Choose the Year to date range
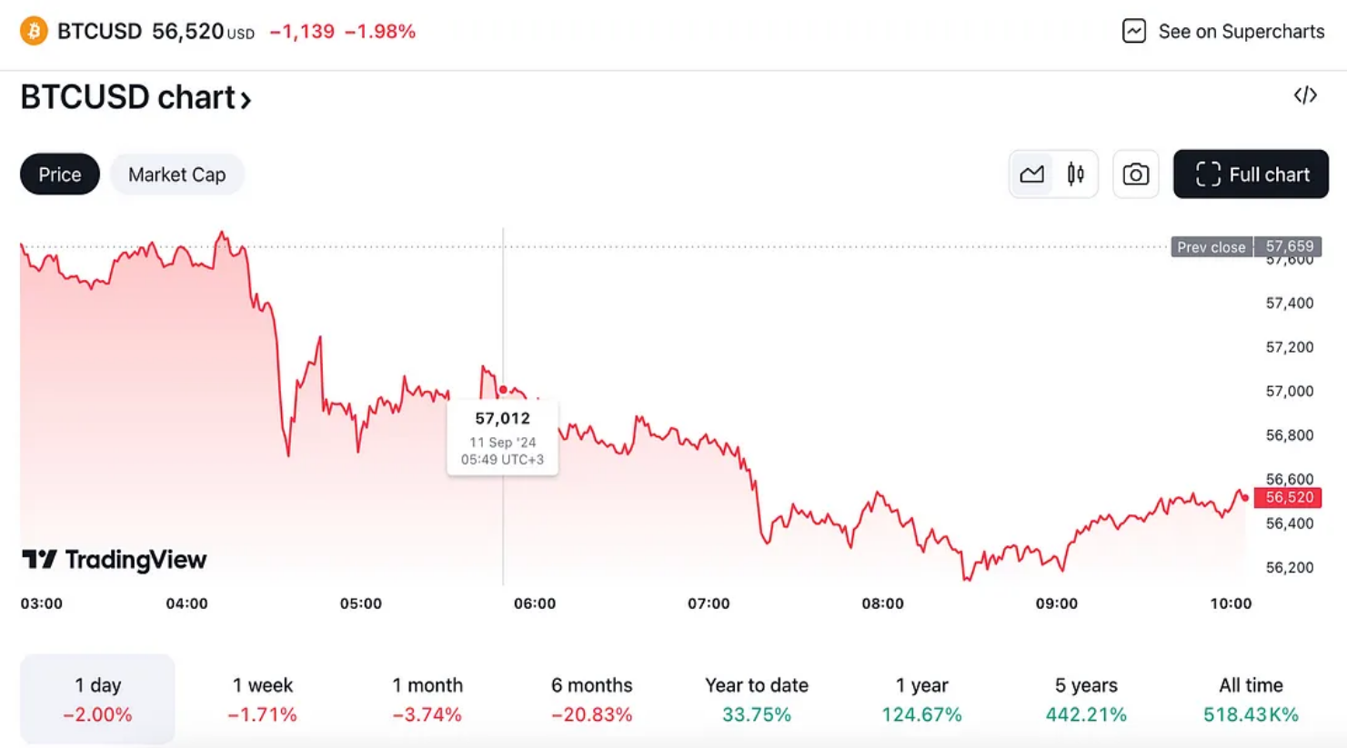 757,699
